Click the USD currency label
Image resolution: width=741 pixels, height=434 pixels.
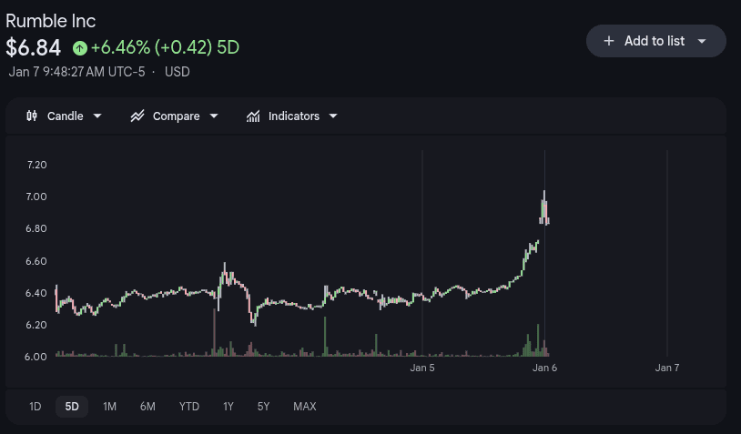click(x=178, y=72)
